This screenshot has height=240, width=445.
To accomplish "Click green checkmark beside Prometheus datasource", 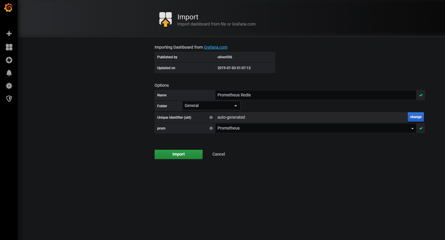I will (421, 128).
